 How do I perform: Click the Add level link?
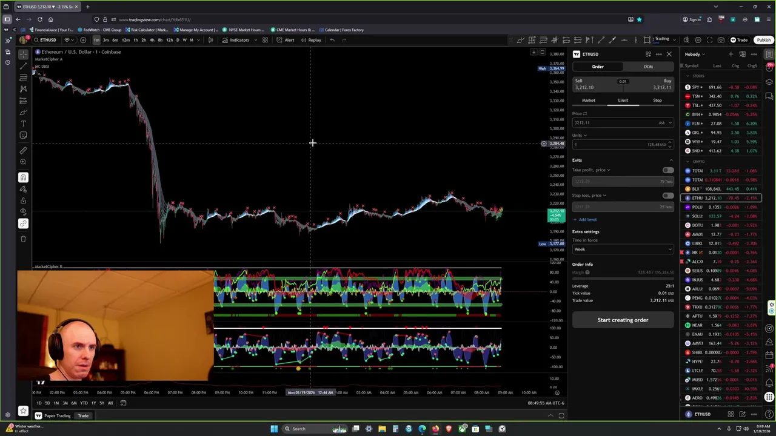tap(585, 220)
